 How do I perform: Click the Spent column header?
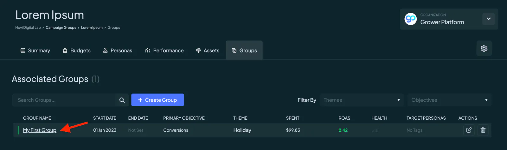[292, 118]
